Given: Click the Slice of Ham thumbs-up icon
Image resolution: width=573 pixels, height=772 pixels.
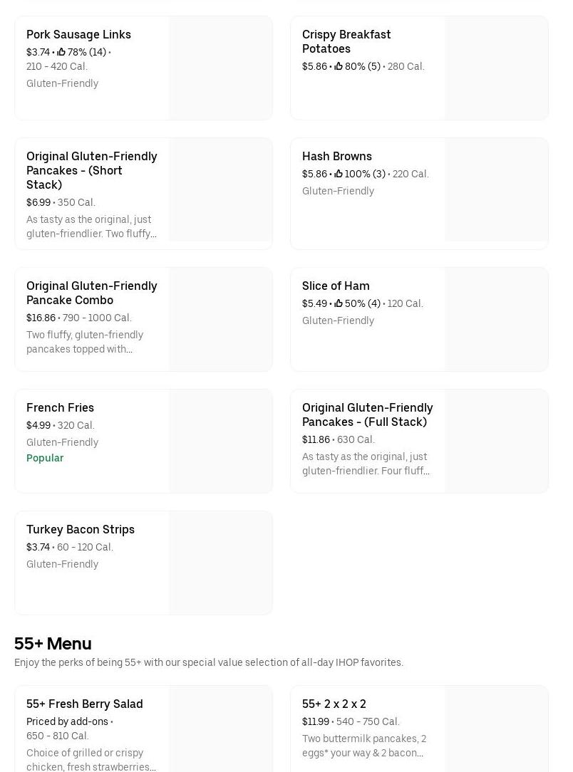Looking at the screenshot, I should pyautogui.click(x=339, y=303).
